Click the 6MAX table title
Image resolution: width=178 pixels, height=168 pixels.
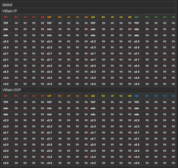click(7, 5)
